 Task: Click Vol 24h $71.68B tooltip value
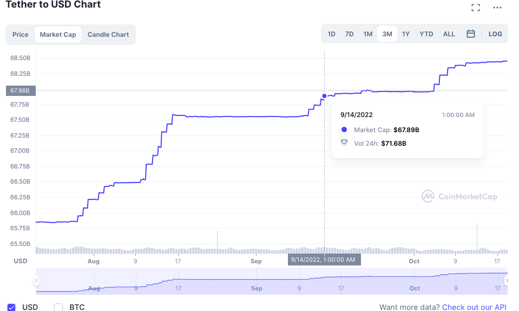click(x=393, y=144)
